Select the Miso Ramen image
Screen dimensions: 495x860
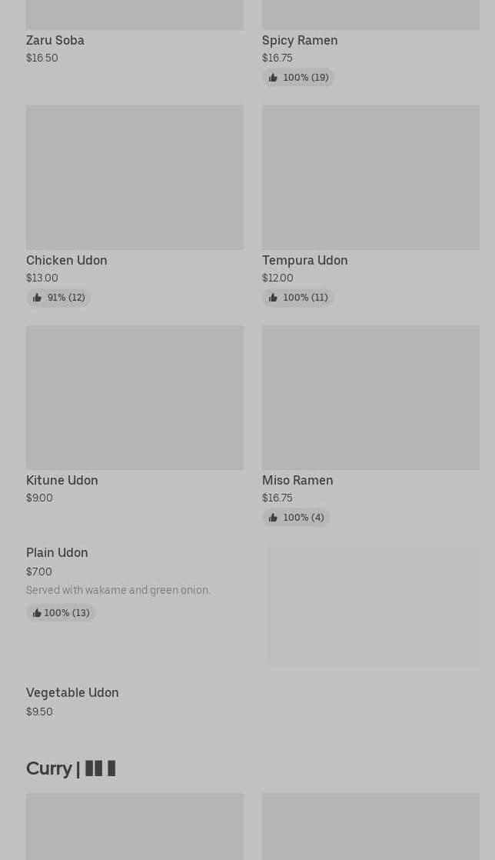click(x=370, y=398)
